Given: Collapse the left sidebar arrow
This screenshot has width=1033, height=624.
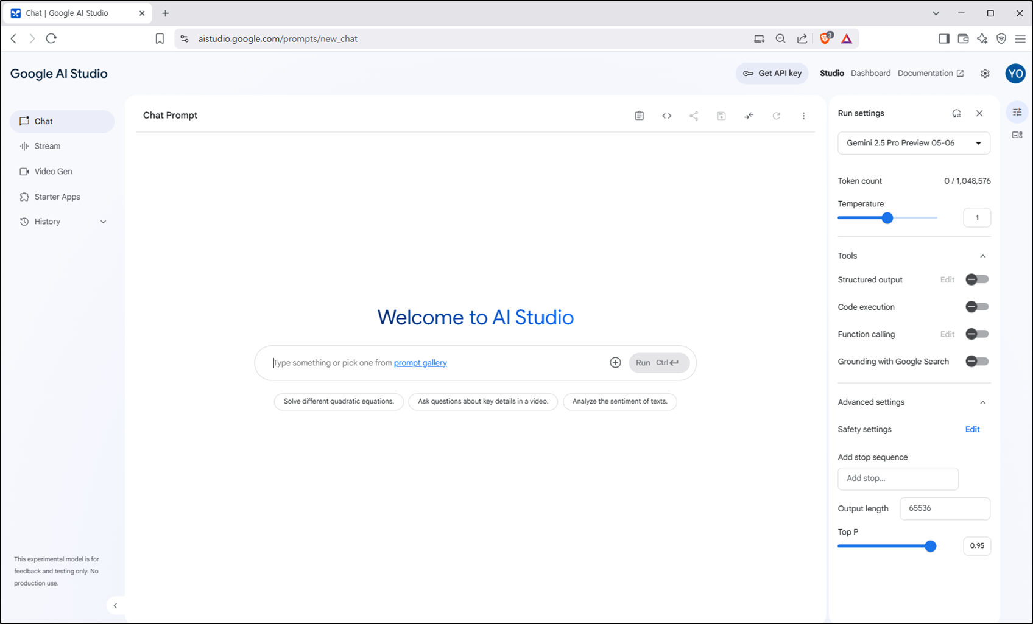Looking at the screenshot, I should [115, 606].
